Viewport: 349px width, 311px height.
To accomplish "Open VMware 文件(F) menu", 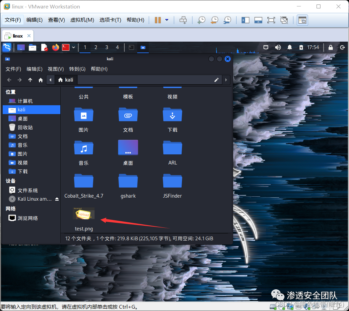I will (x=13, y=20).
